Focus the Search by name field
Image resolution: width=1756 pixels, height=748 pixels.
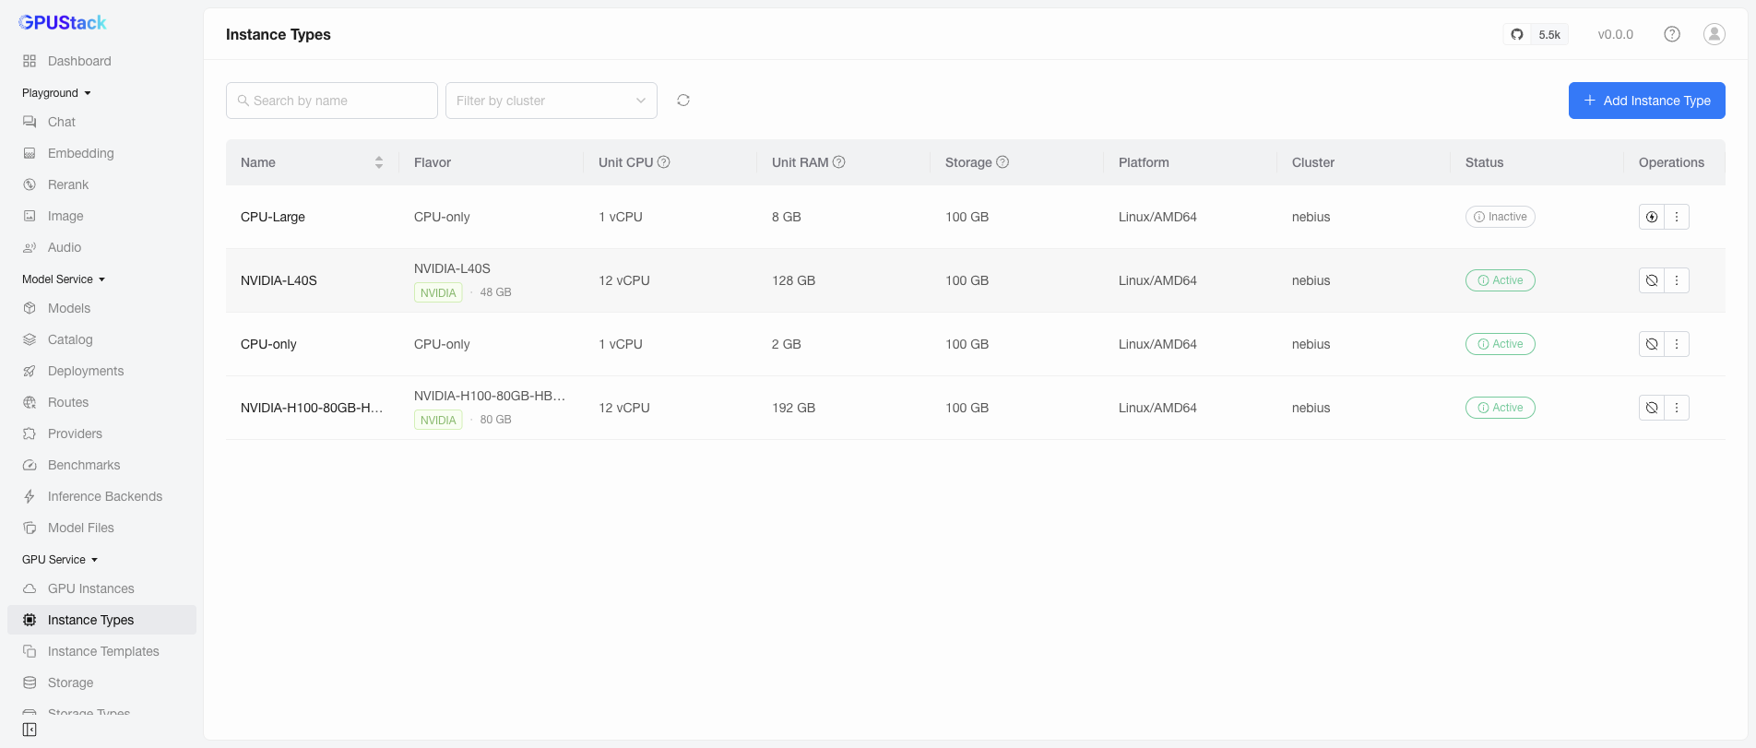332,101
